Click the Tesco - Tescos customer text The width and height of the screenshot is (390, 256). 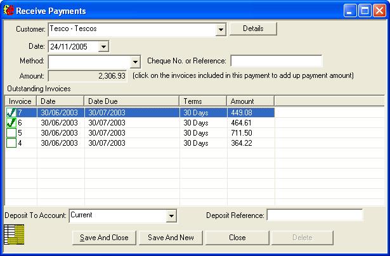73,29
